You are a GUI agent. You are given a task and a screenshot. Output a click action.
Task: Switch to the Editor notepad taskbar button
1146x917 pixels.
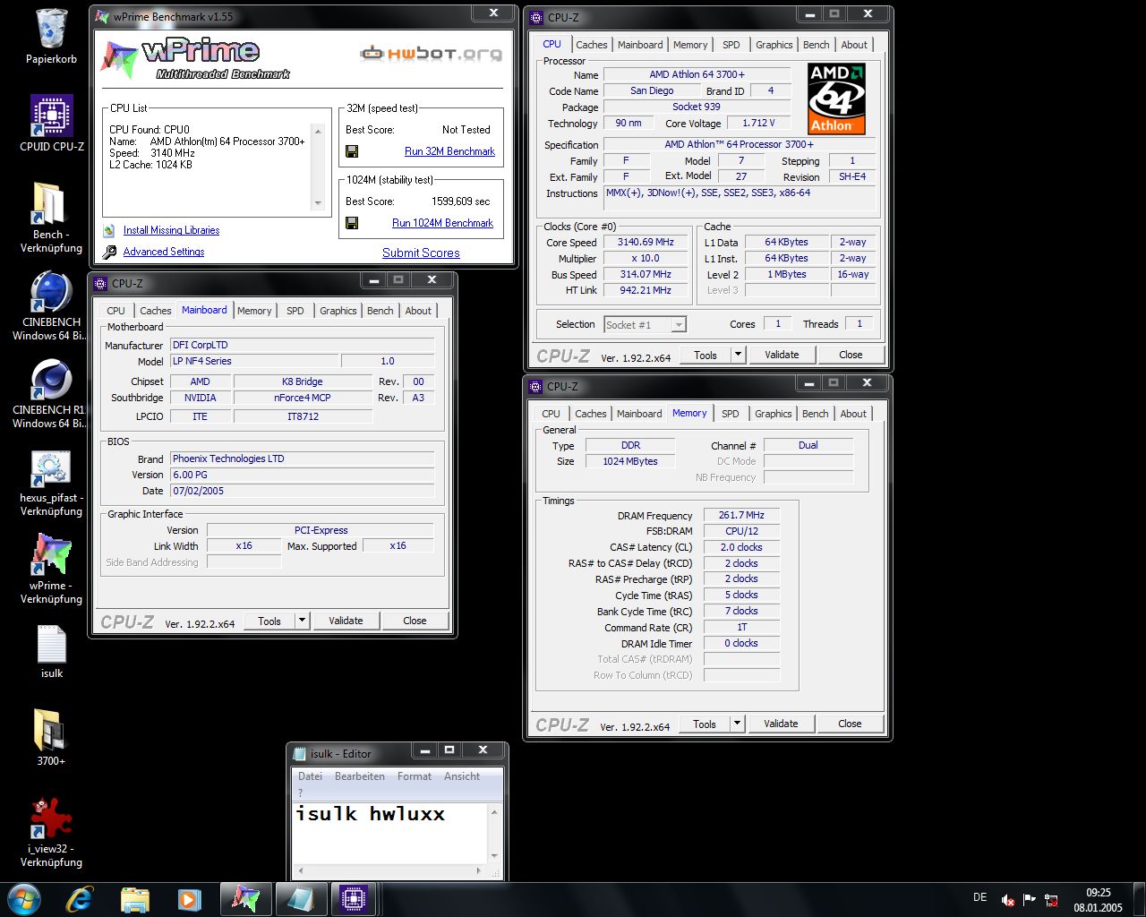[x=300, y=899]
